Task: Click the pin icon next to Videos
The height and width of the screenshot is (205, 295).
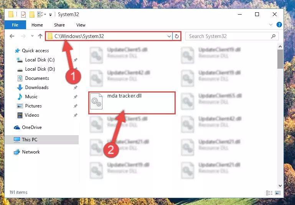Action: (75, 115)
